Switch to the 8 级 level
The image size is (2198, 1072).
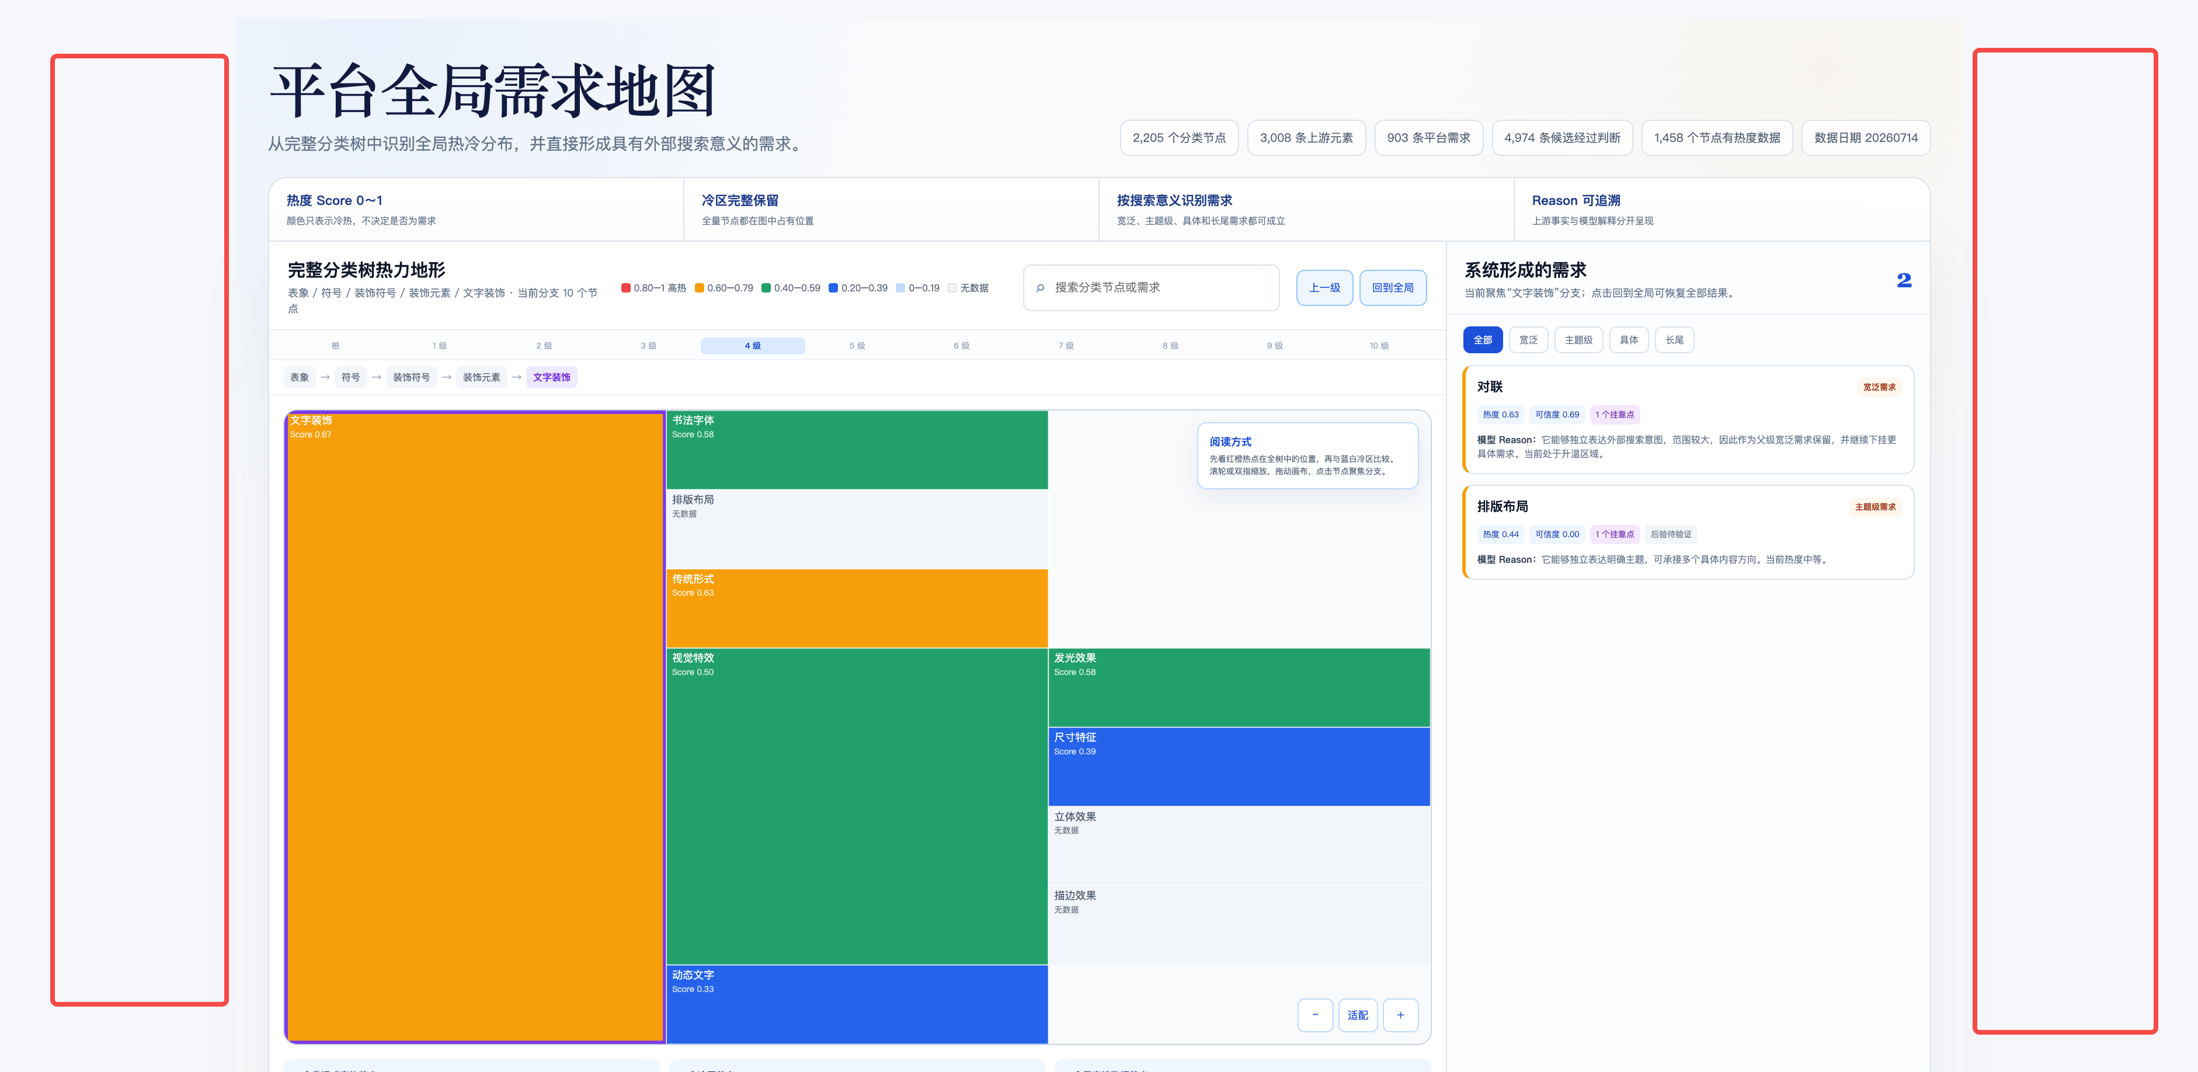click(x=1170, y=346)
